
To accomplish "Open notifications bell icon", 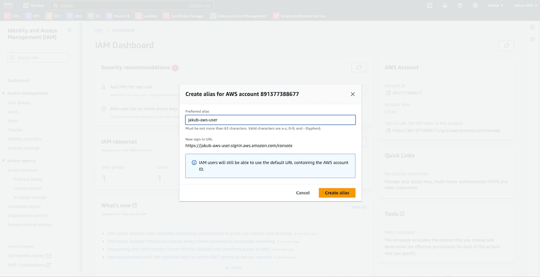I will point(445,5).
